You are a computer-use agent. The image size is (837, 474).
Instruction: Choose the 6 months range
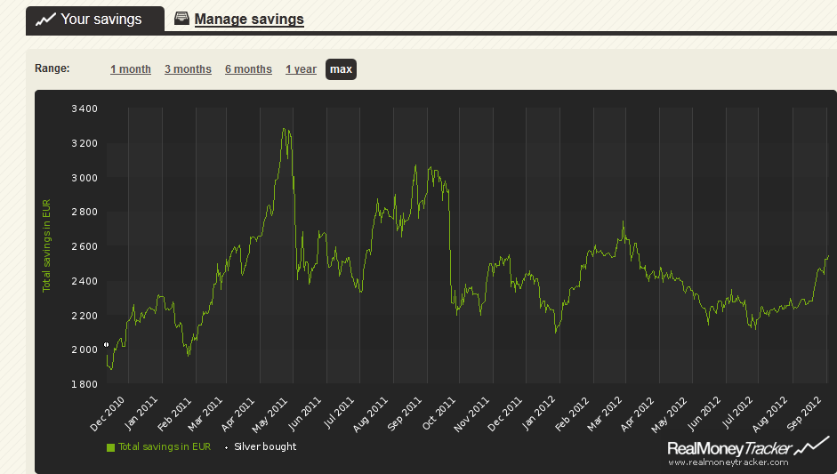[x=248, y=69]
